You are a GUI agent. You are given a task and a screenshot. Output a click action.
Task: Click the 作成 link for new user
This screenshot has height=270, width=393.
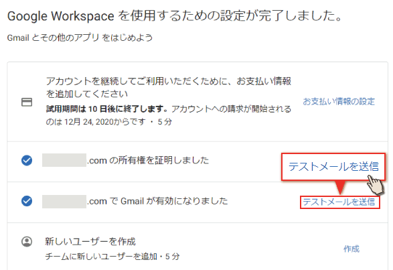351,249
